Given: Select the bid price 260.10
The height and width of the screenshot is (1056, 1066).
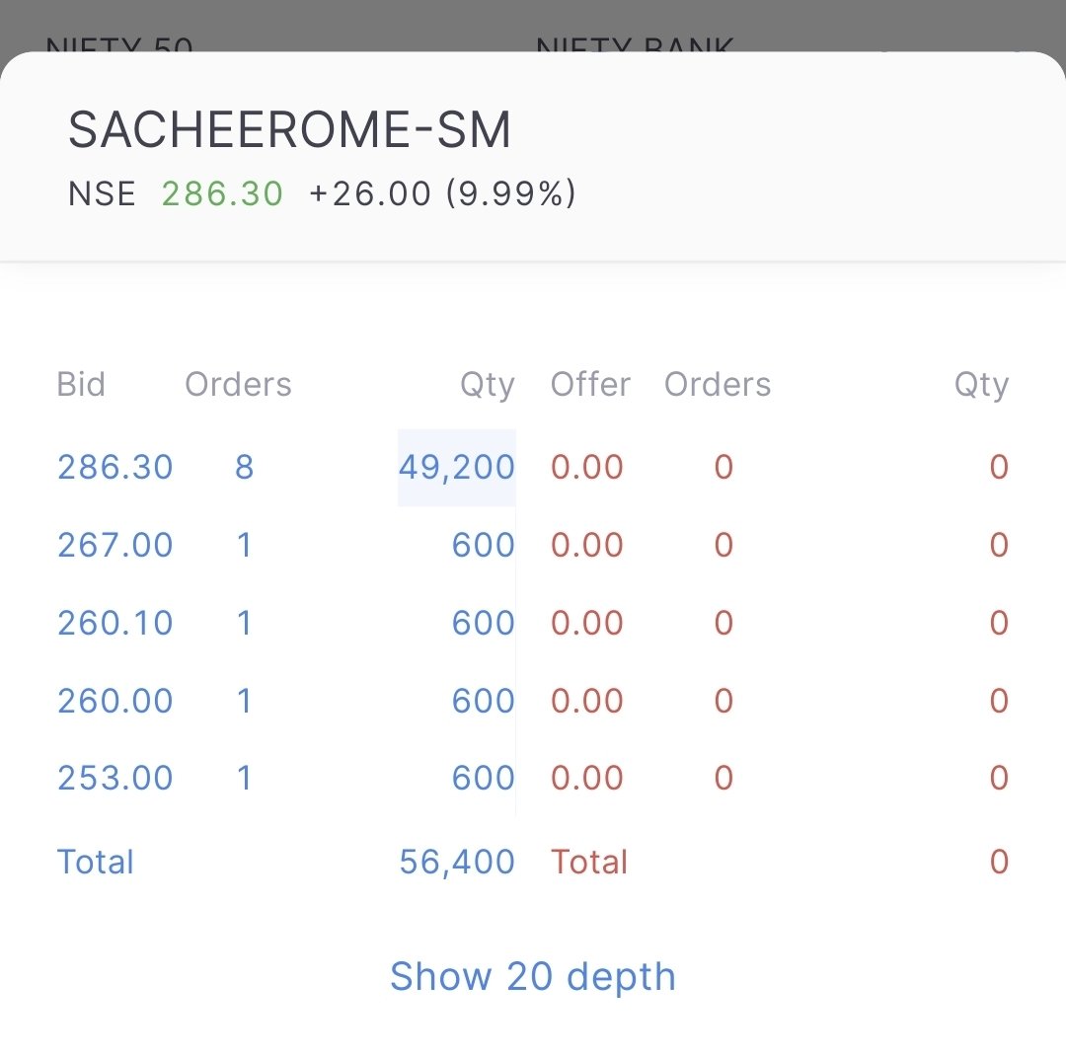Looking at the screenshot, I should pyautogui.click(x=114, y=623).
